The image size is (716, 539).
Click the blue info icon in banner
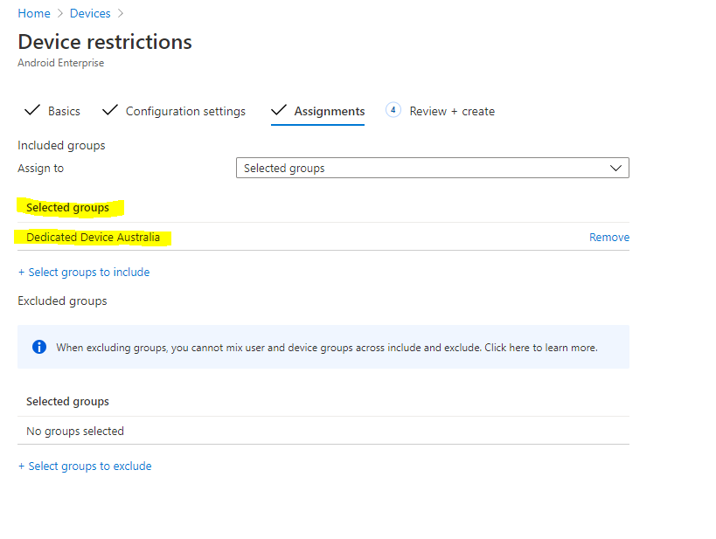[x=39, y=347]
